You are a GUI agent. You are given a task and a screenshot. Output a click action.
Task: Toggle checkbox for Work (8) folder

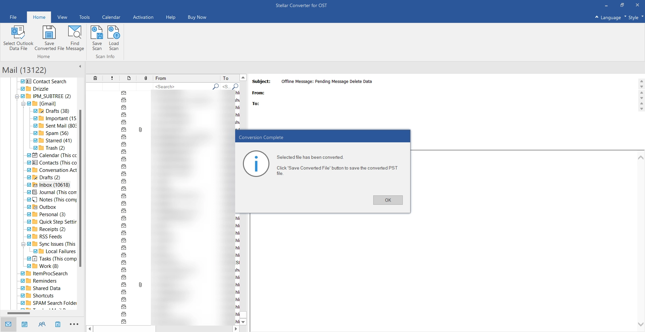pos(29,266)
